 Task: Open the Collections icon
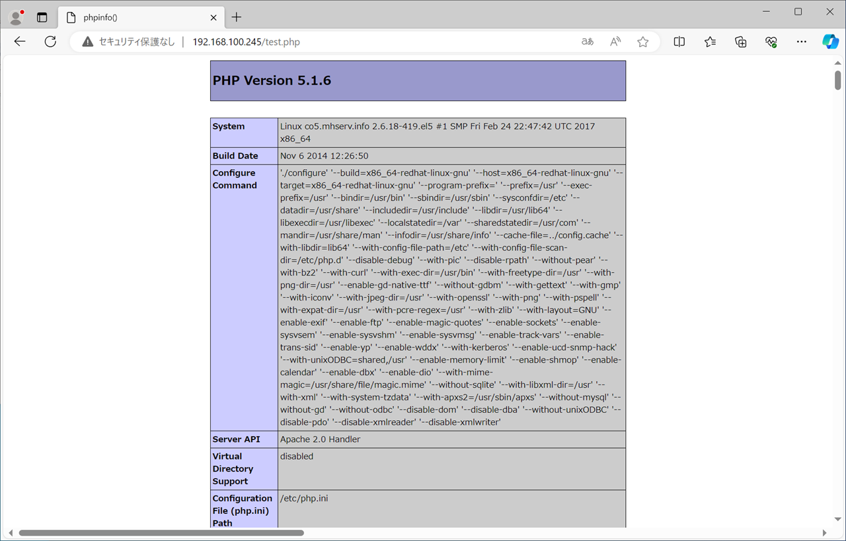pos(740,42)
